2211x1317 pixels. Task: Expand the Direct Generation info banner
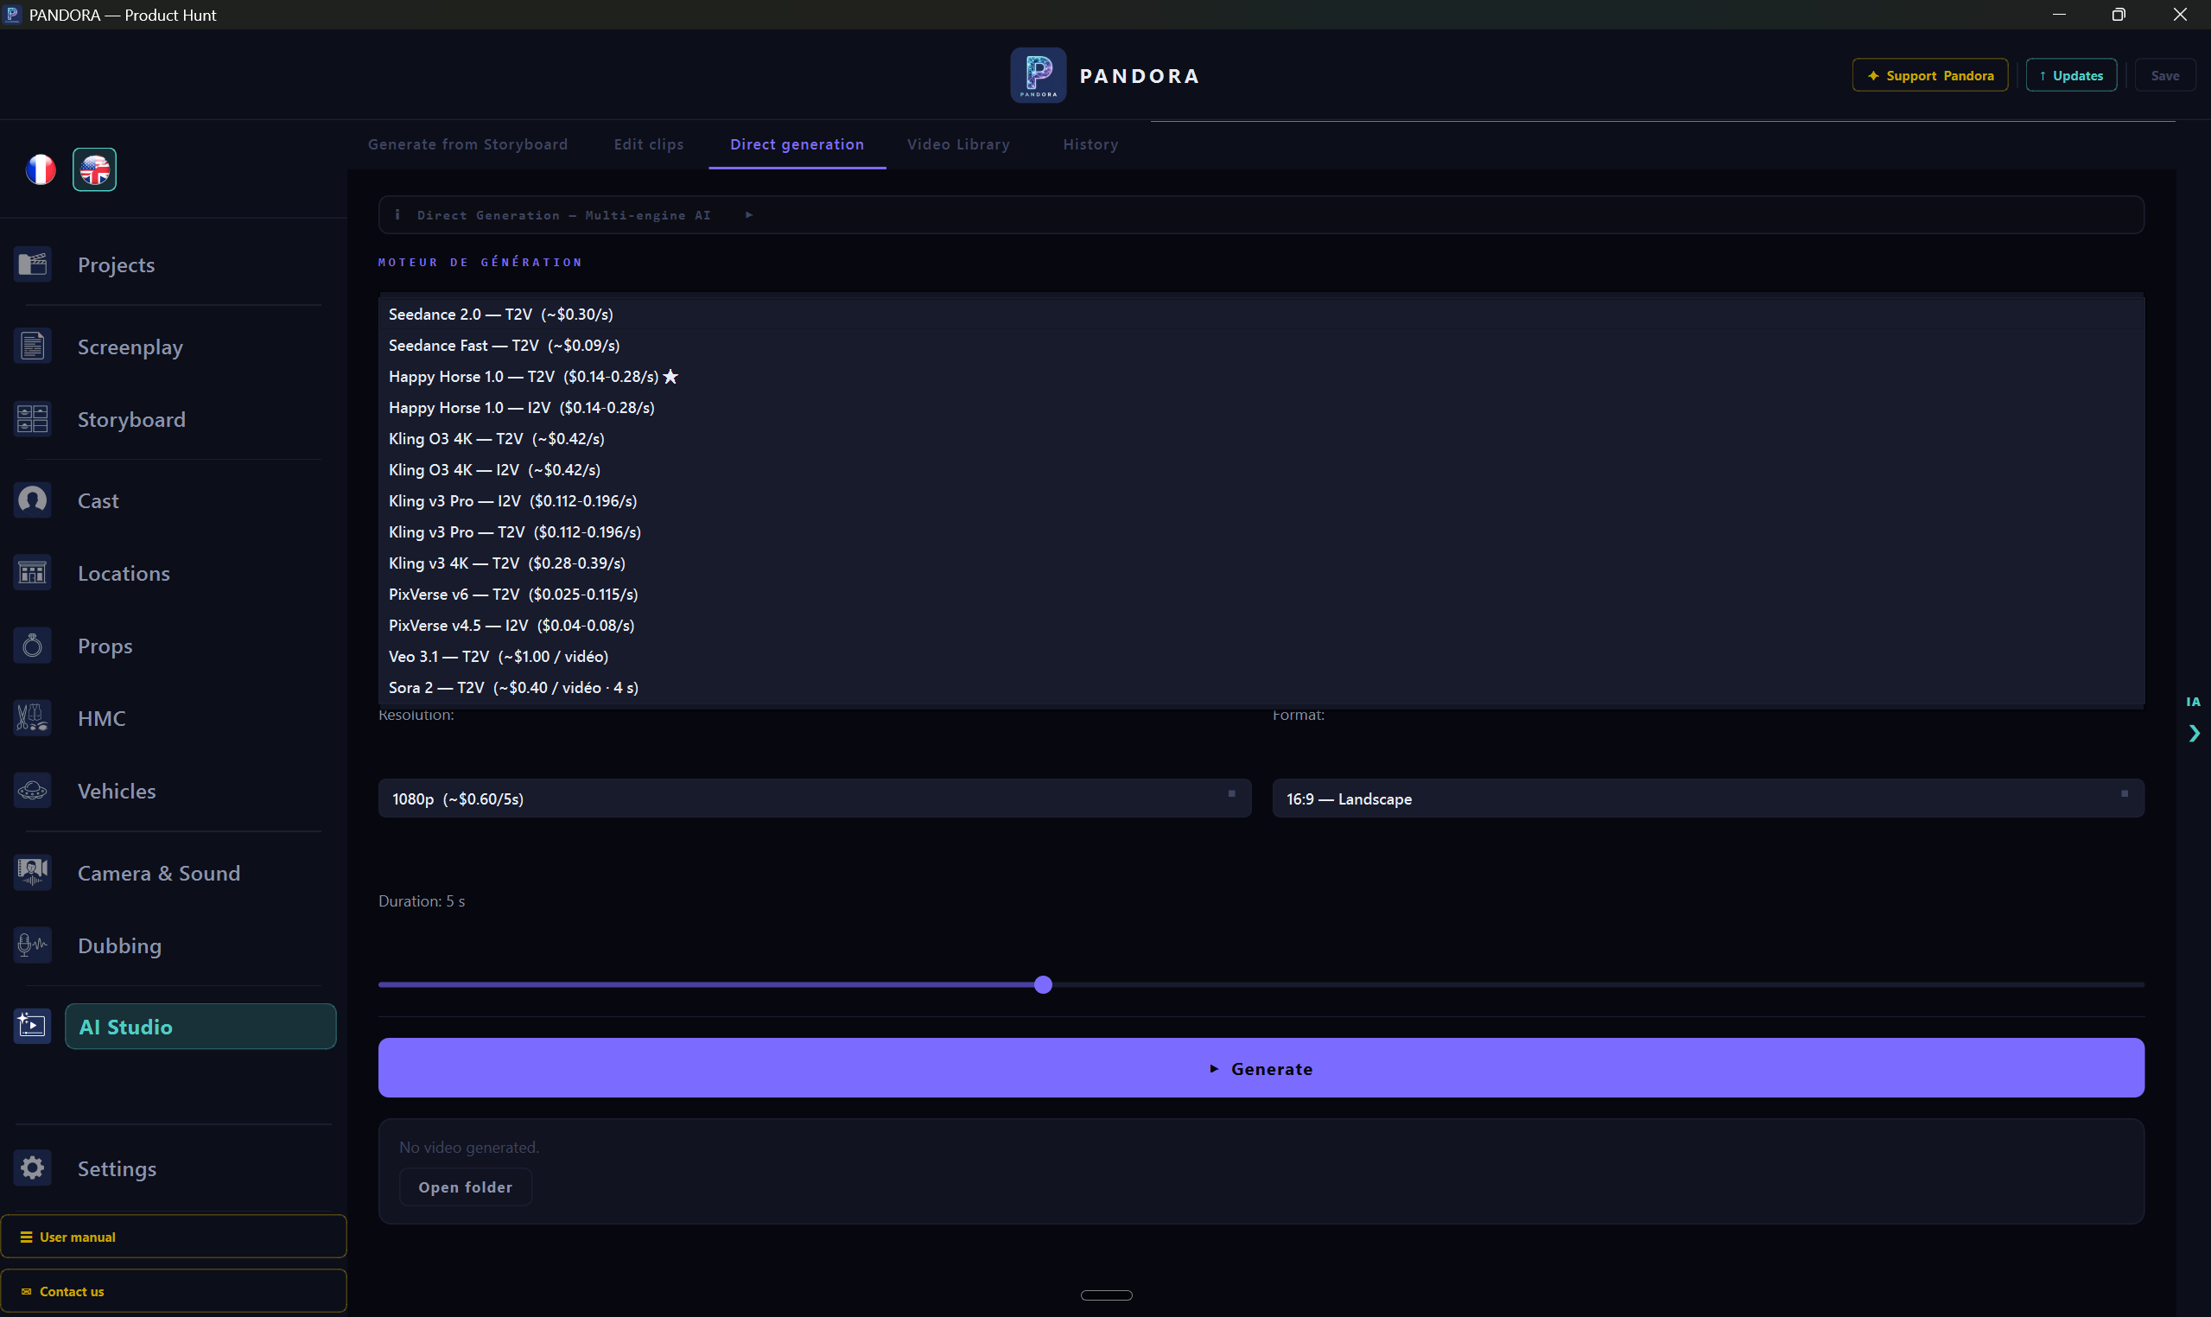point(1261,215)
